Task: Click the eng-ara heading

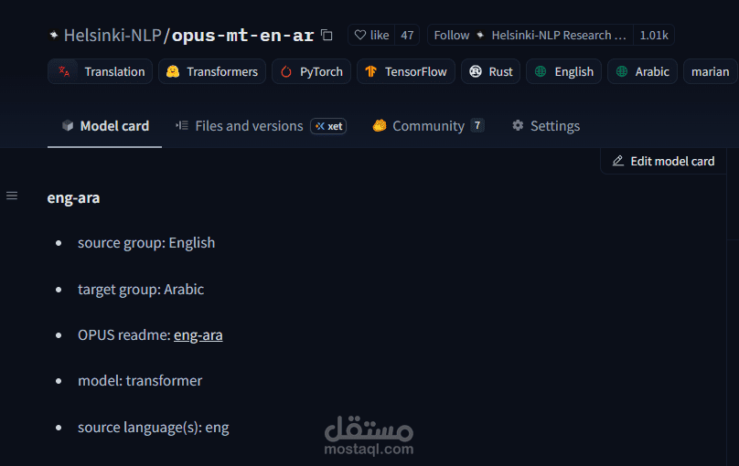Action: pyautogui.click(x=73, y=197)
